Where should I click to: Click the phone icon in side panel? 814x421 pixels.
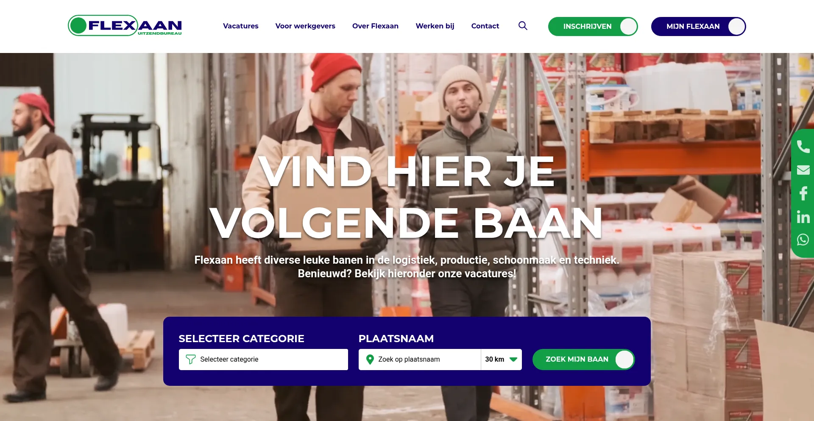pyautogui.click(x=803, y=147)
